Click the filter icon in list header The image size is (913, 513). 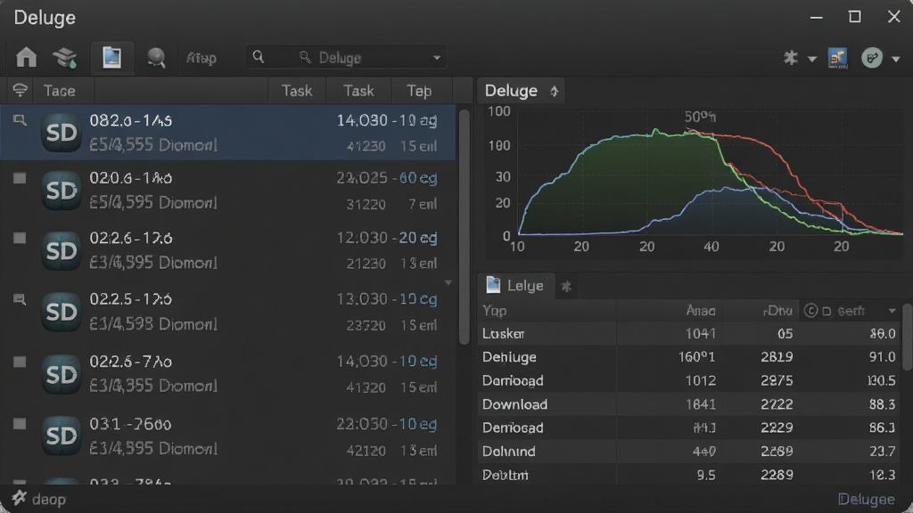(20, 90)
